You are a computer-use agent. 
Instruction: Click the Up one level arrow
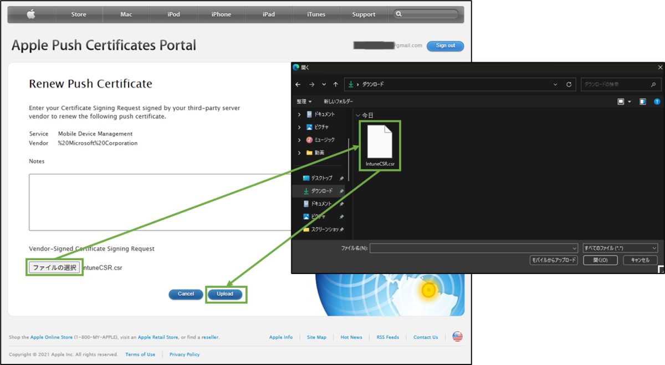pos(336,84)
